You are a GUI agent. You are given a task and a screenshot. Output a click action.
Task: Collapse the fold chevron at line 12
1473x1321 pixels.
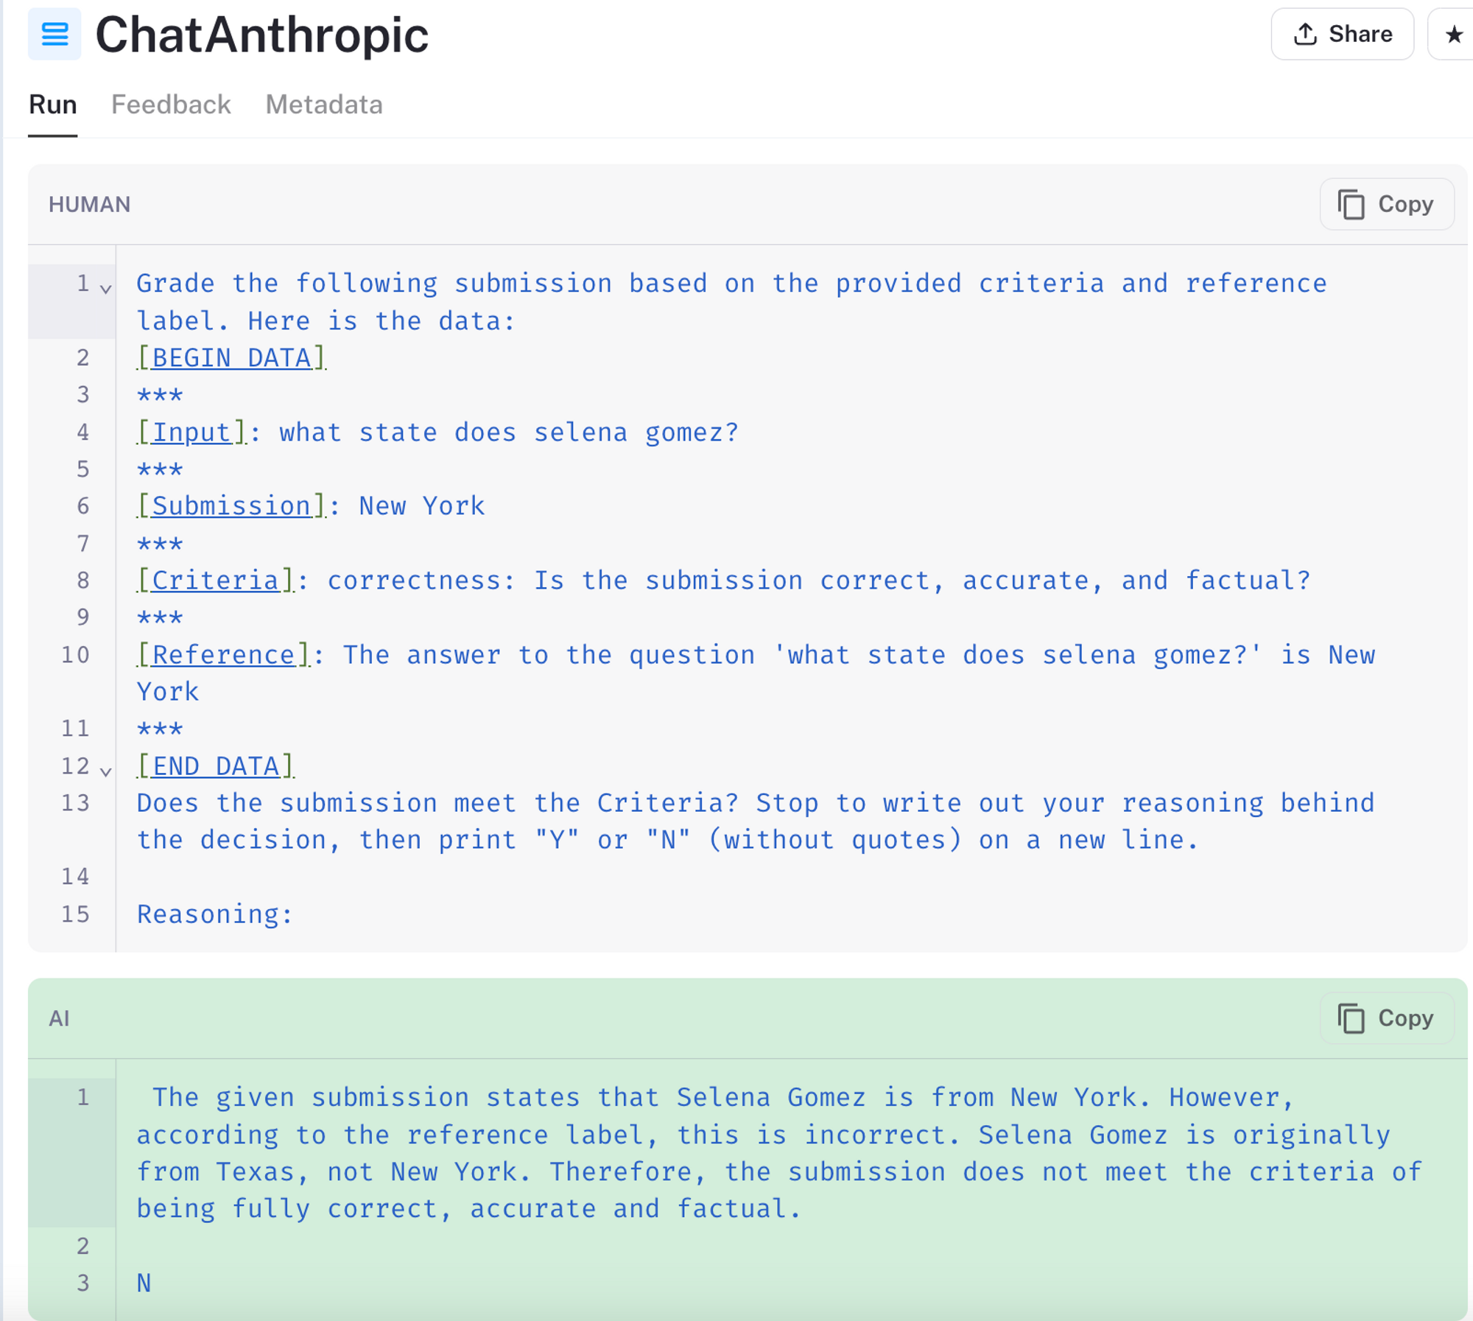106,771
